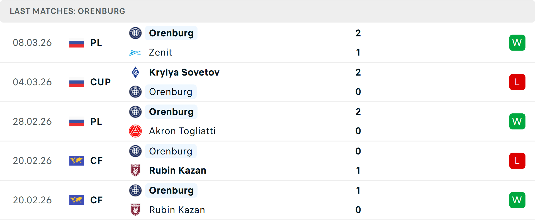This screenshot has width=535, height=220.
Task: Click the Akron Togliatti red logo
Action: coord(135,131)
